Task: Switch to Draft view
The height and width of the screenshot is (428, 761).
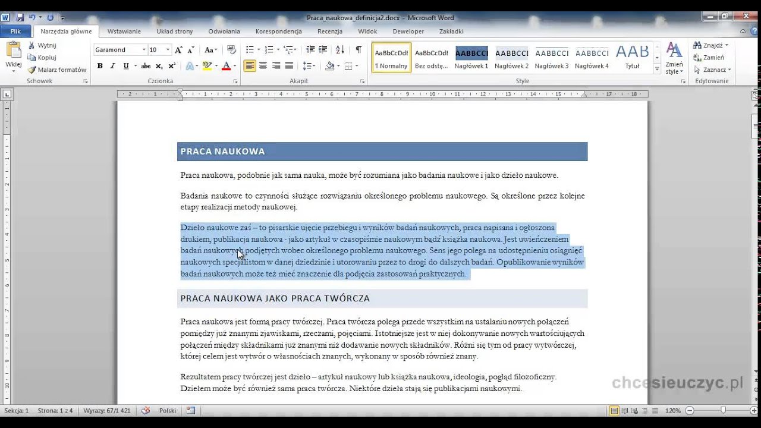Action: (655, 411)
